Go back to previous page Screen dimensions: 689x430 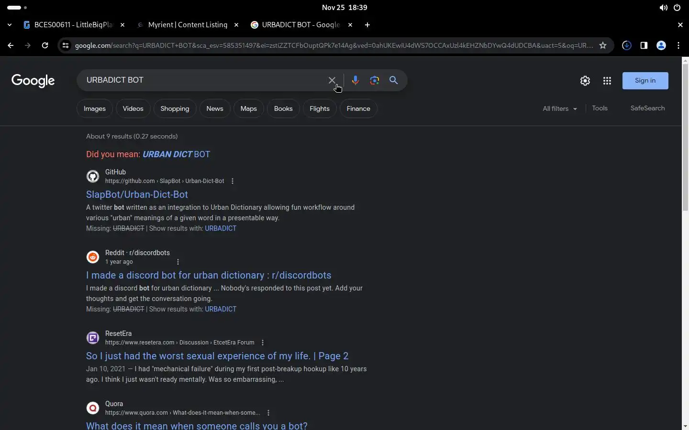click(x=11, y=45)
